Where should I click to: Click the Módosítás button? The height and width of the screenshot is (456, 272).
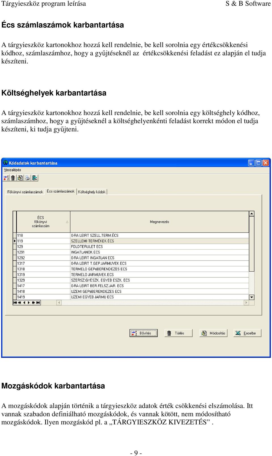[x=213, y=333]
